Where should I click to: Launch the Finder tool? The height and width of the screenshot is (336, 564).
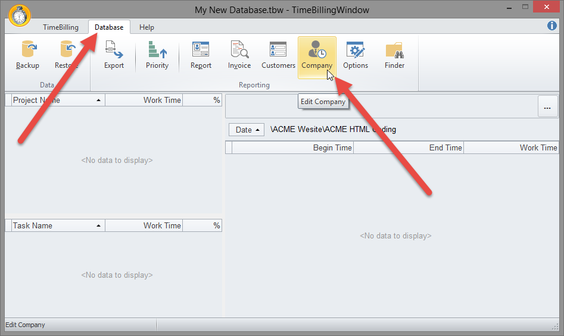(x=394, y=55)
